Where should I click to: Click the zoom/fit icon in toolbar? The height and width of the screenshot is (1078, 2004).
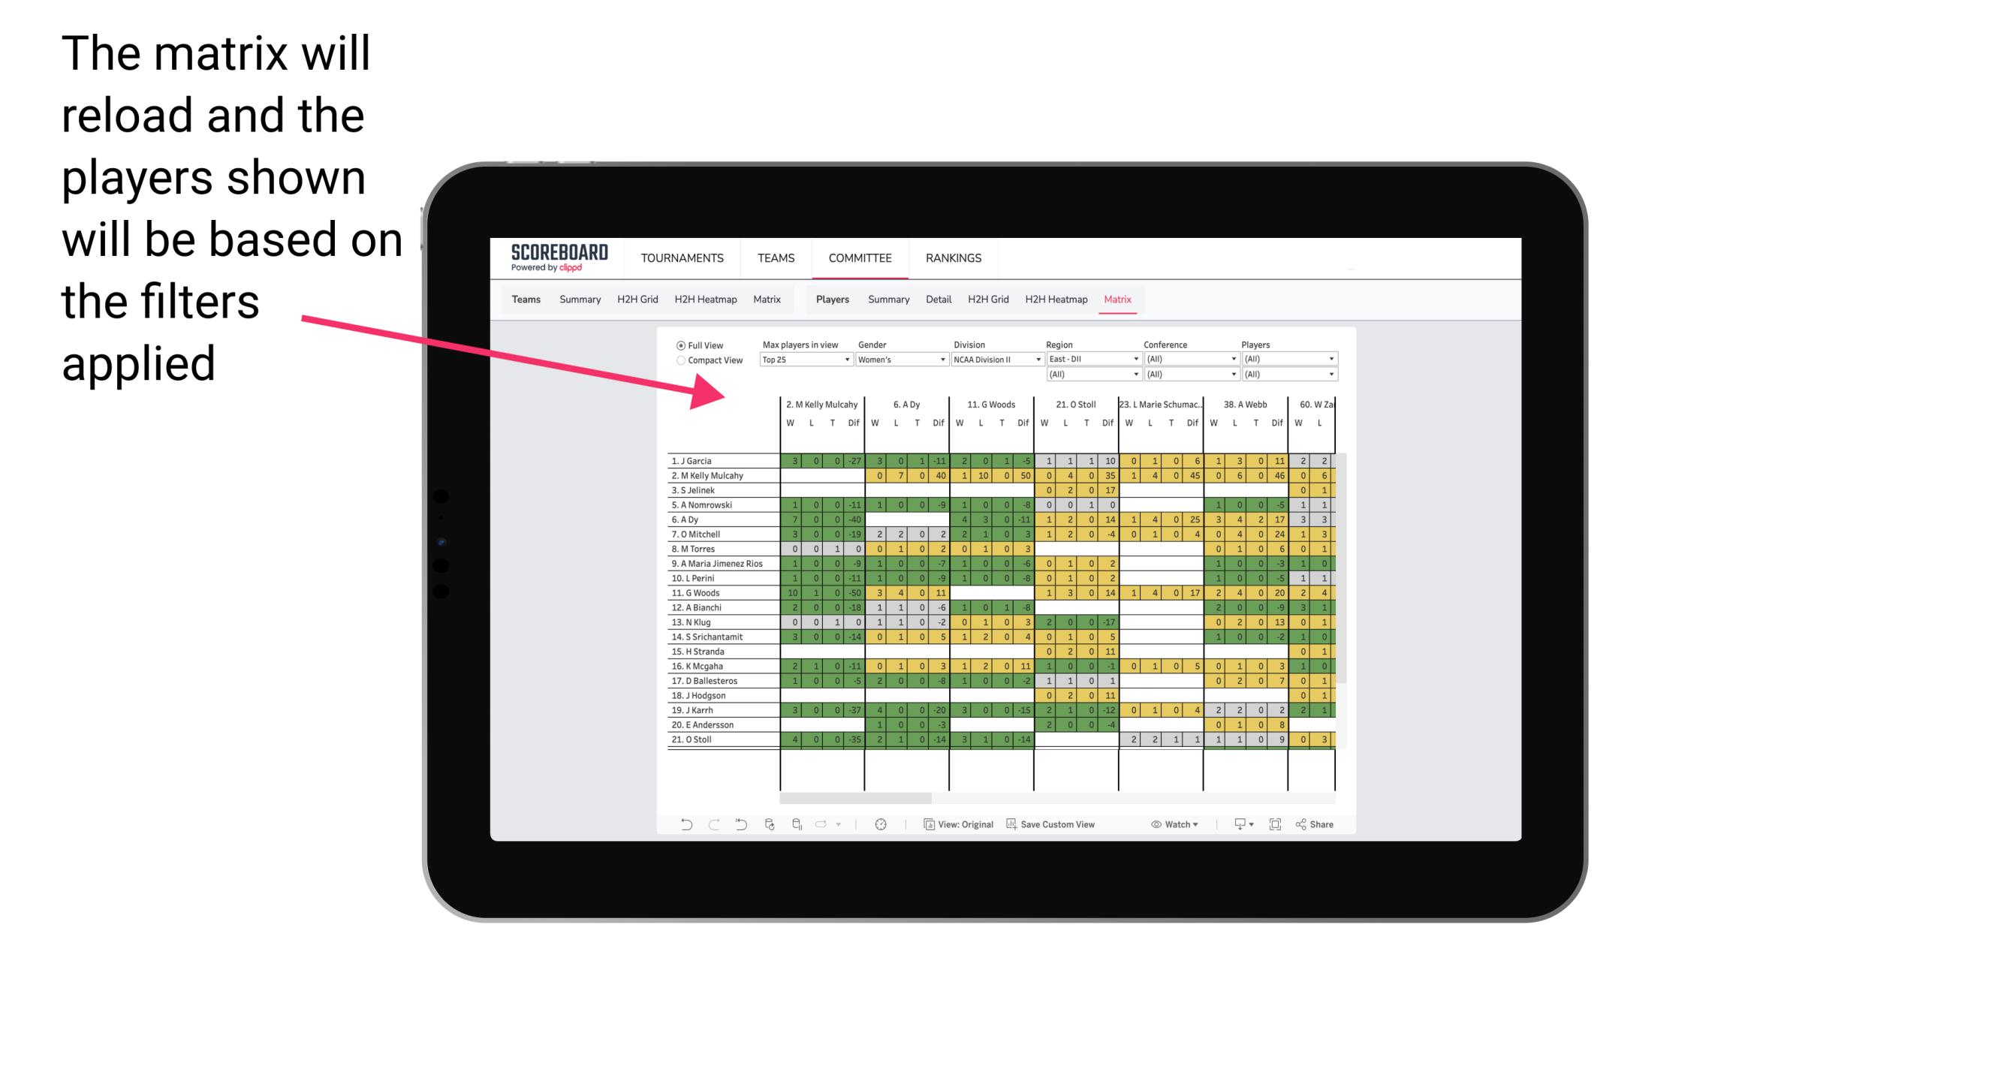click(1276, 826)
